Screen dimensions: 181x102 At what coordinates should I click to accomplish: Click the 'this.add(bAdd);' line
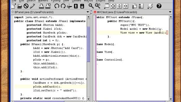45,63
